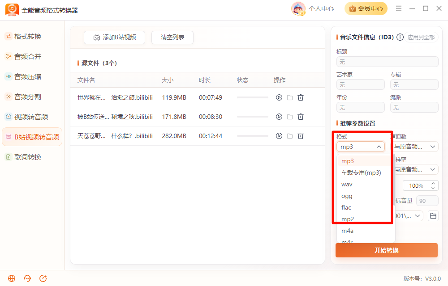448x286 pixels.
Task: Delete the 天苍苍野...什么样？.bilibili file
Action: (301, 136)
